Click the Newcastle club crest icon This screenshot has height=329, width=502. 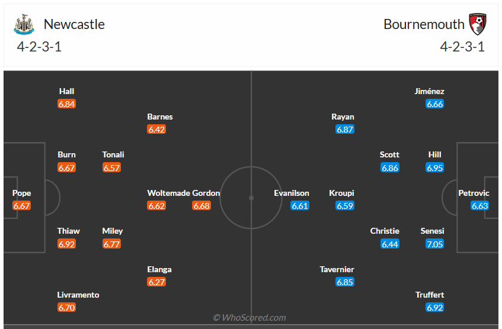[x=24, y=25]
